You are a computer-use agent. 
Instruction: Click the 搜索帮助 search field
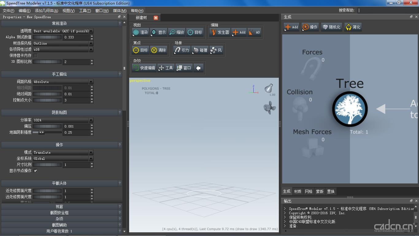click(388, 10)
